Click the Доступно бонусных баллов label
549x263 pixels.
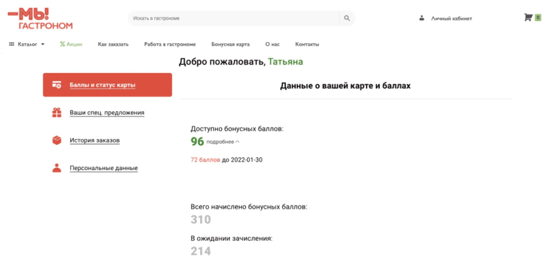(x=237, y=129)
